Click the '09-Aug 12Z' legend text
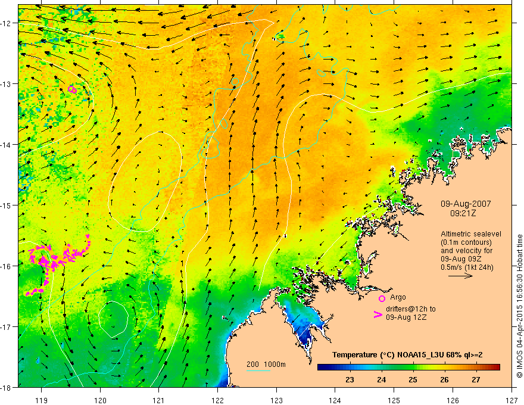524x405 pixels. (x=406, y=317)
